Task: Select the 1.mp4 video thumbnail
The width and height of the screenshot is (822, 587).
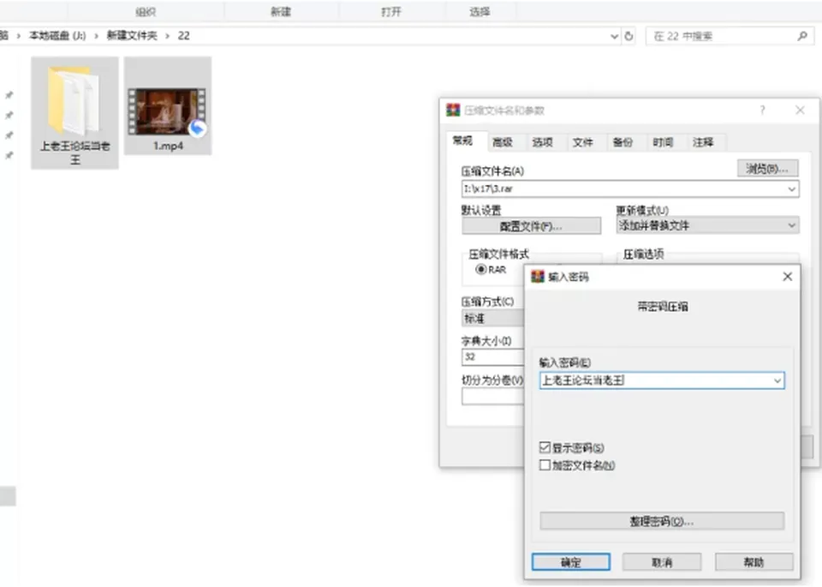Action: tap(167, 111)
